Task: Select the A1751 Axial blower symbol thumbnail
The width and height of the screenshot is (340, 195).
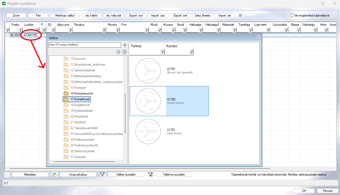Action: click(148, 131)
